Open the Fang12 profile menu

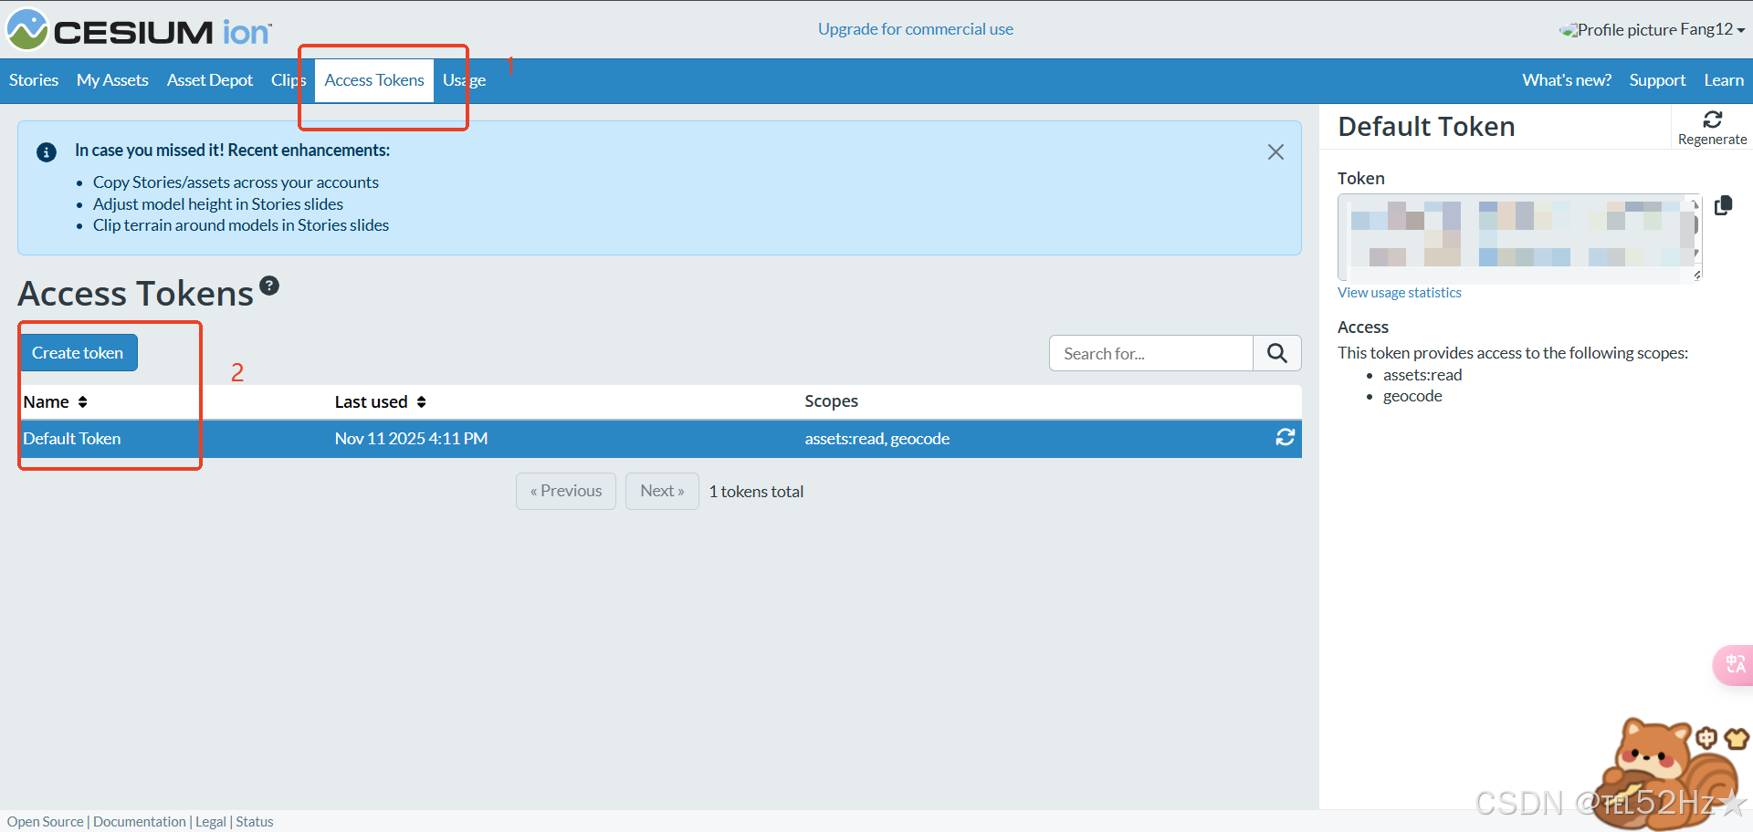pos(1651,28)
